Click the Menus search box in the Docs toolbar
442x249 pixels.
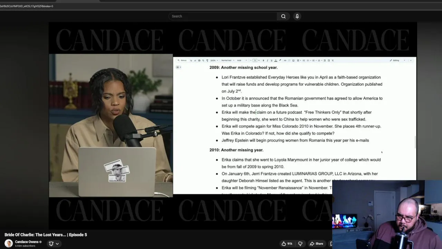click(x=182, y=60)
